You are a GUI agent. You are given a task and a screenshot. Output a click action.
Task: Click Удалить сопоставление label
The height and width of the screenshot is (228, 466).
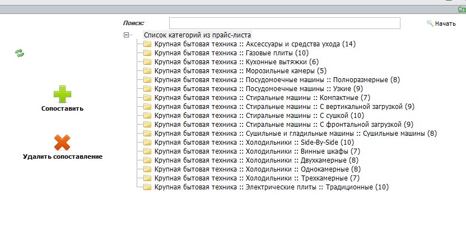(x=63, y=156)
